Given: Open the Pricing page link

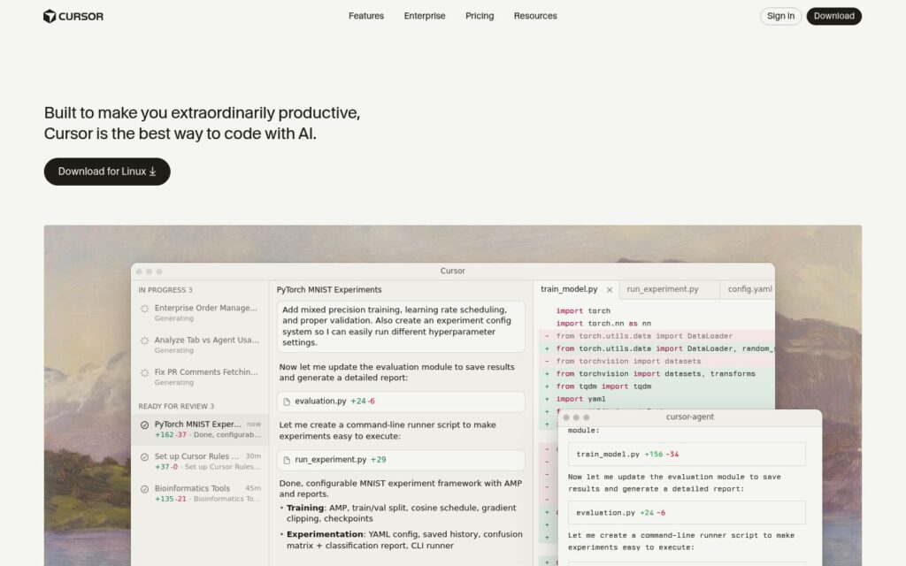Looking at the screenshot, I should tap(480, 16).
